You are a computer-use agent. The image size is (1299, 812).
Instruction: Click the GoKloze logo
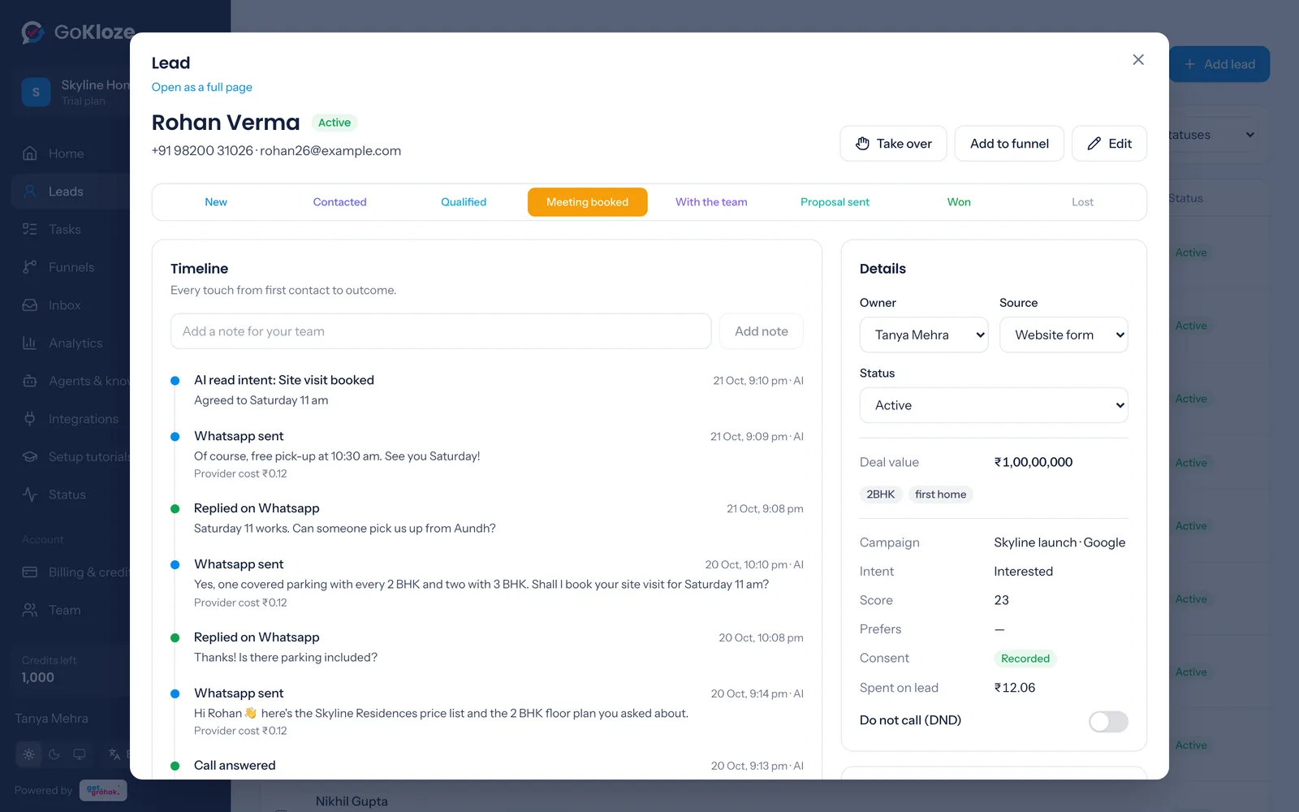[x=77, y=32]
